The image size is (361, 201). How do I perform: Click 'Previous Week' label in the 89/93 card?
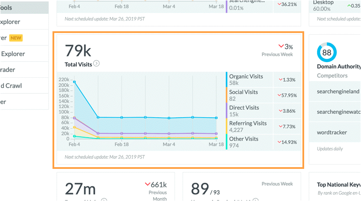tap(277, 184)
